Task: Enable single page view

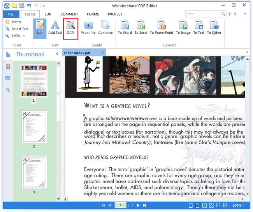Action: pyautogui.click(x=191, y=205)
